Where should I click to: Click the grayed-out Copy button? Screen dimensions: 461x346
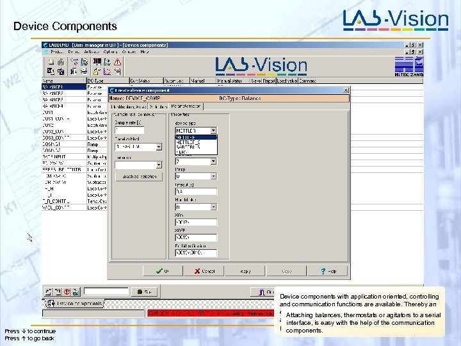[x=287, y=271]
